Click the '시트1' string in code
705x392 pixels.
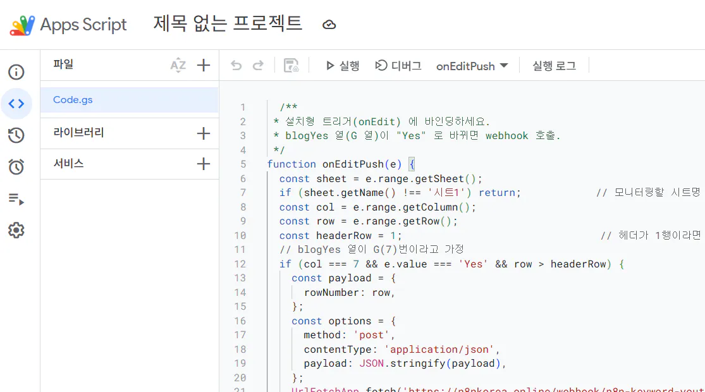pos(450,193)
